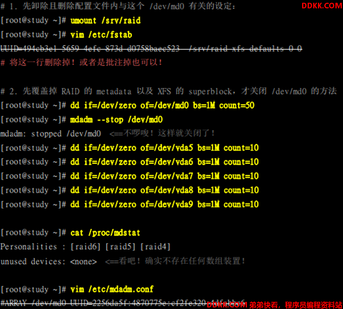Image resolution: width=343 pixels, height=309 pixels.
Task: Click the 'unused devices: <none>' output
Action: pyautogui.click(x=48, y=261)
